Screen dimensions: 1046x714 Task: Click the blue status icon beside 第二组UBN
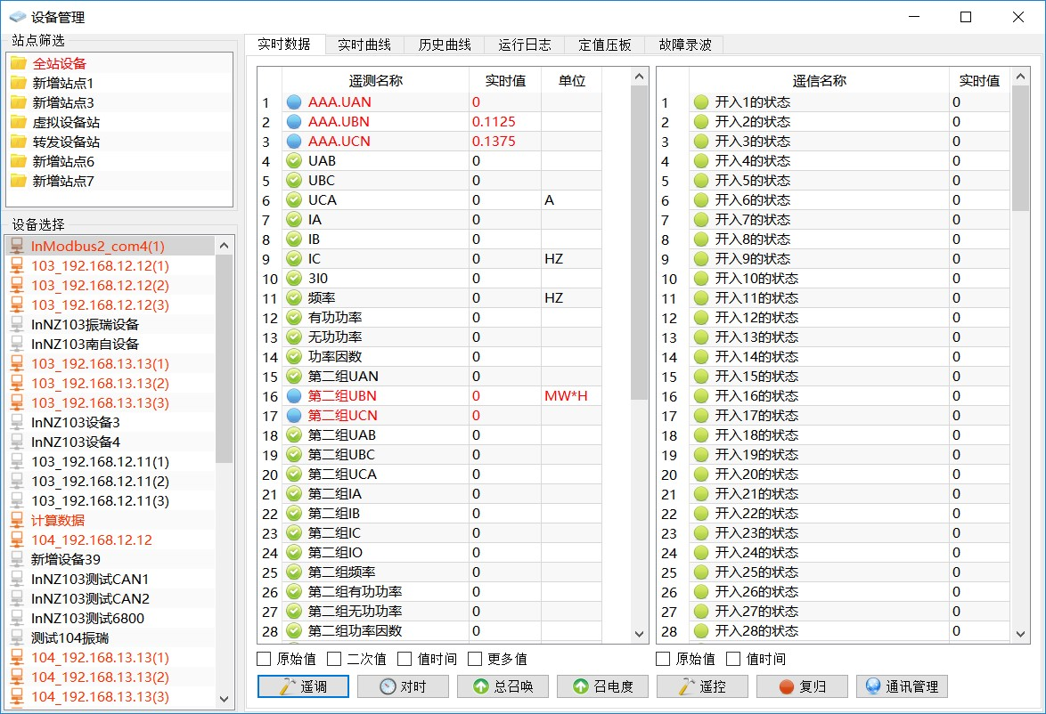(x=294, y=396)
